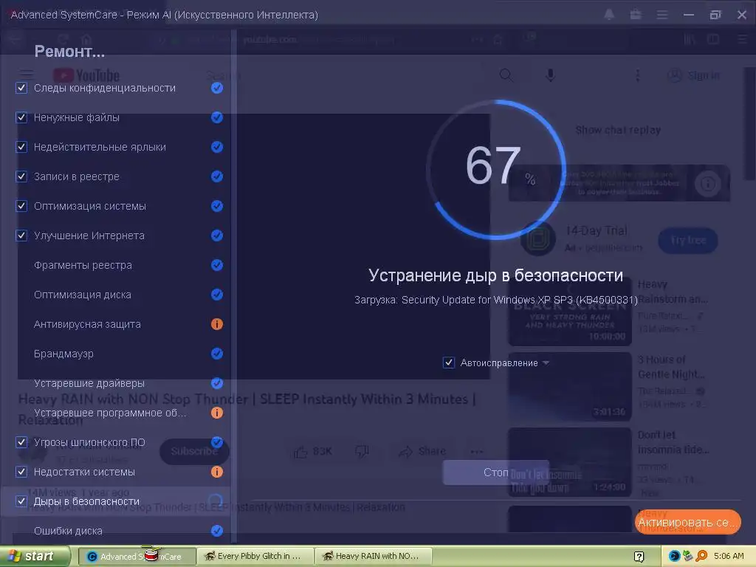Click the blue checkmark beside Недействительные ярлыки
The height and width of the screenshot is (567, 756).
[217, 147]
